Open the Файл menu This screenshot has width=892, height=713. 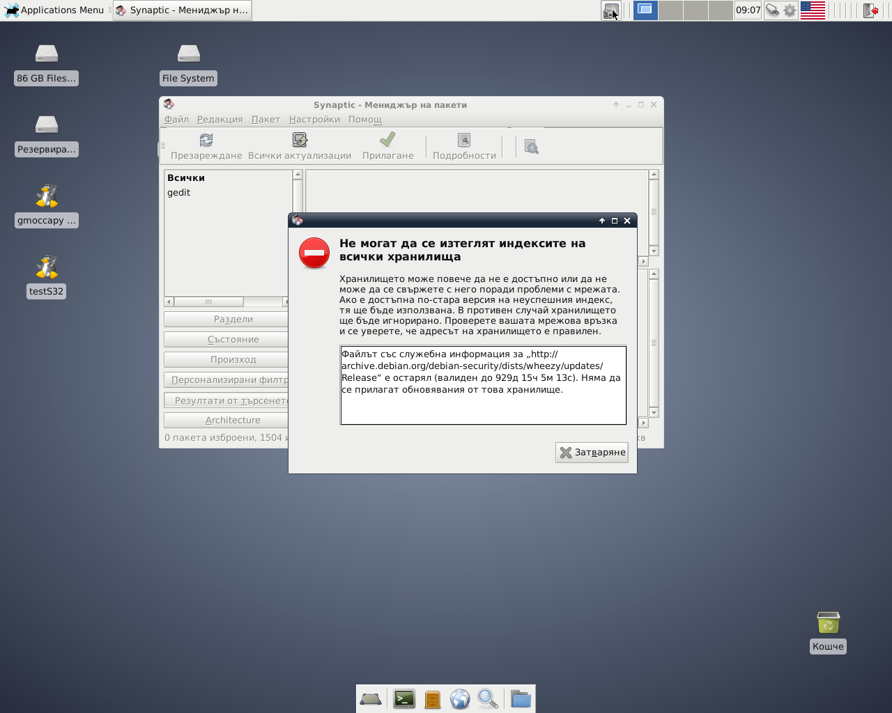177,119
